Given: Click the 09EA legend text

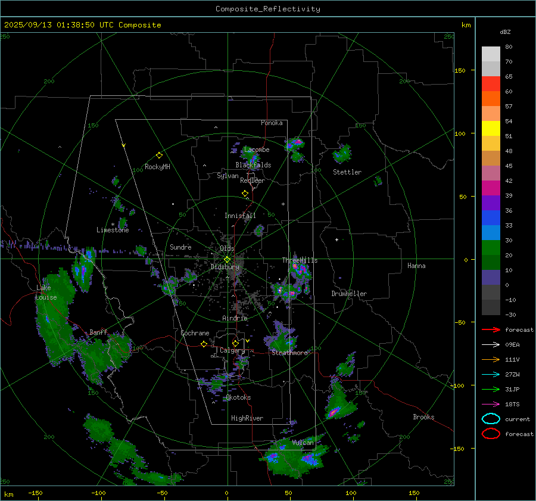Looking at the screenshot, I should 512,344.
